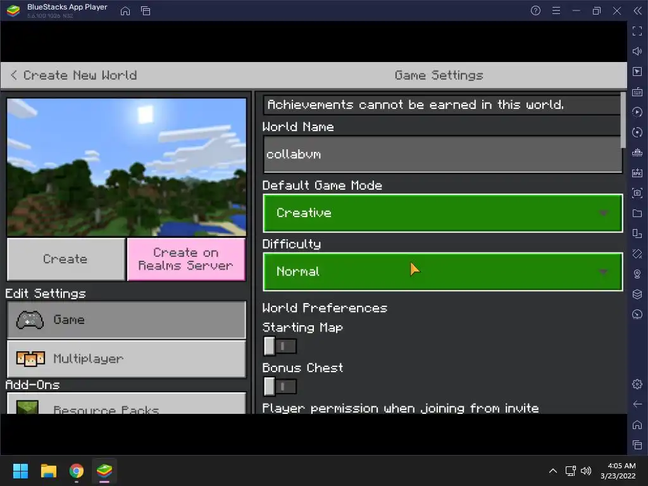Open the media folder icon in sidebar
This screenshot has width=648, height=486.
coord(637,213)
